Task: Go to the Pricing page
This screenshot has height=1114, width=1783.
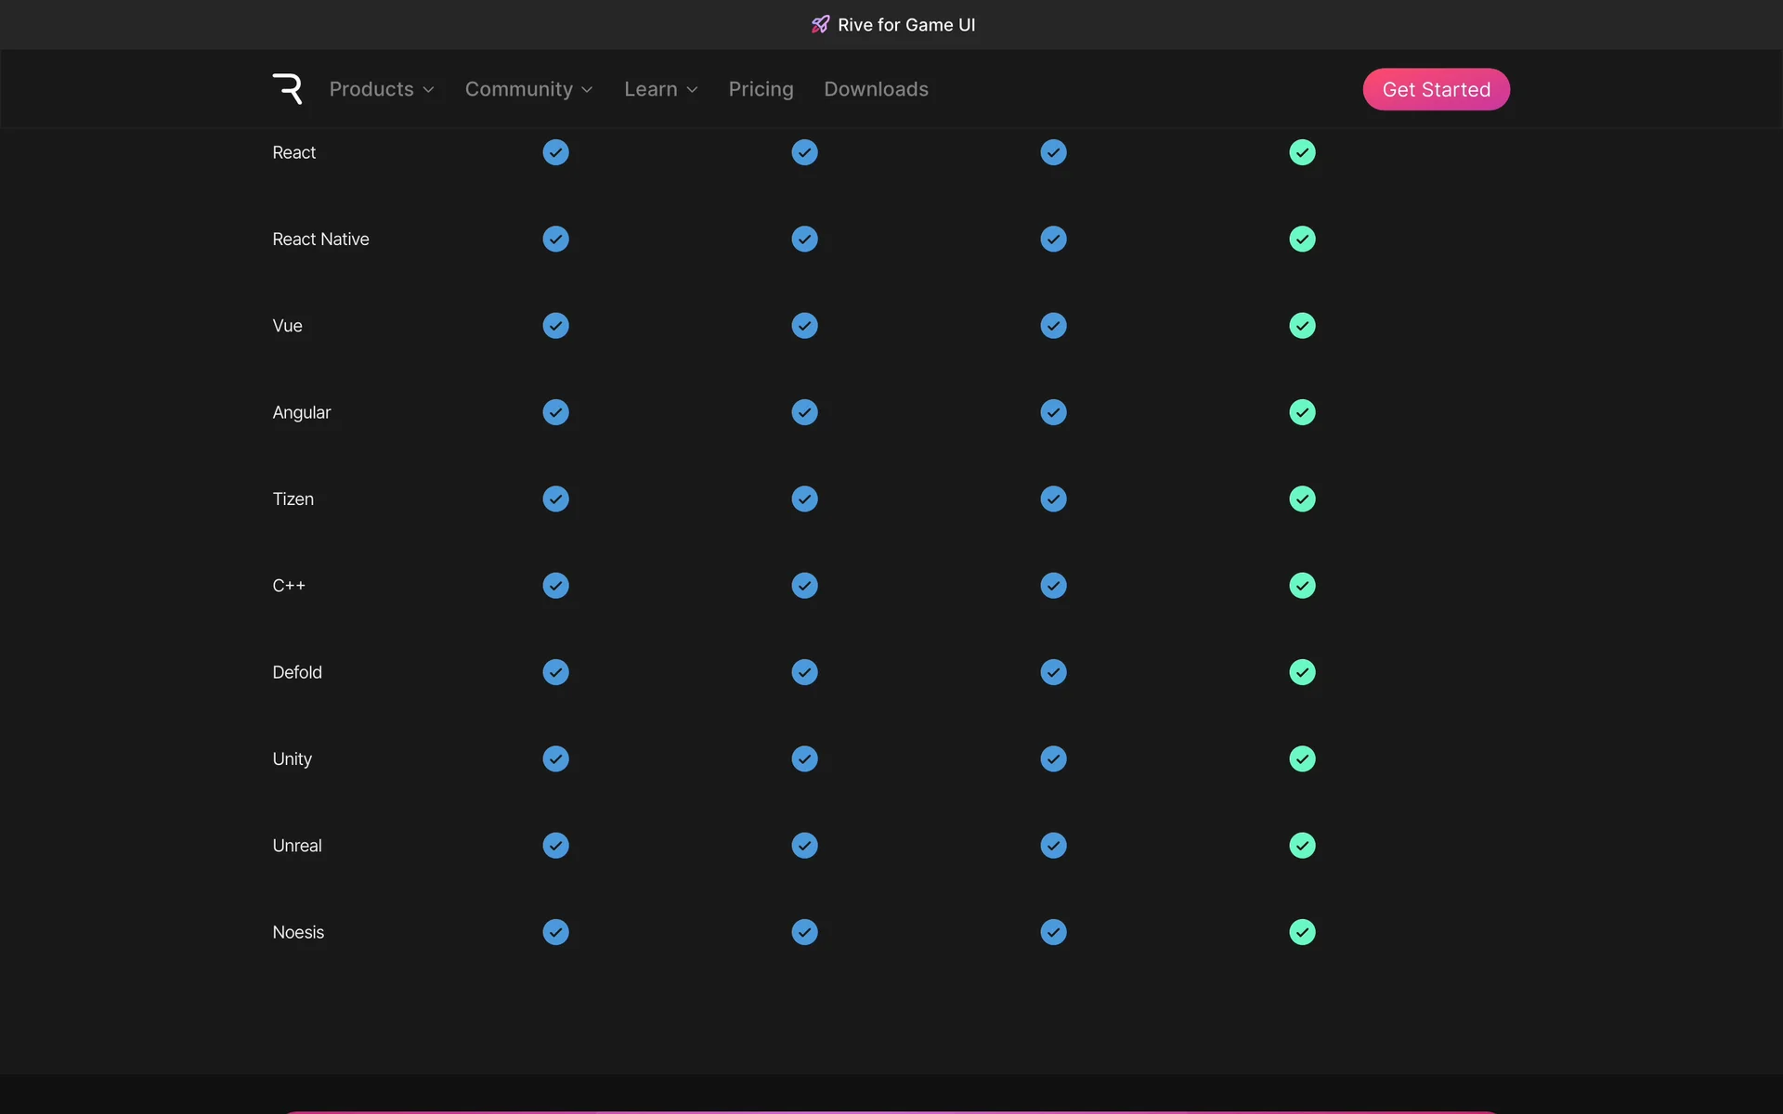Action: (x=761, y=89)
